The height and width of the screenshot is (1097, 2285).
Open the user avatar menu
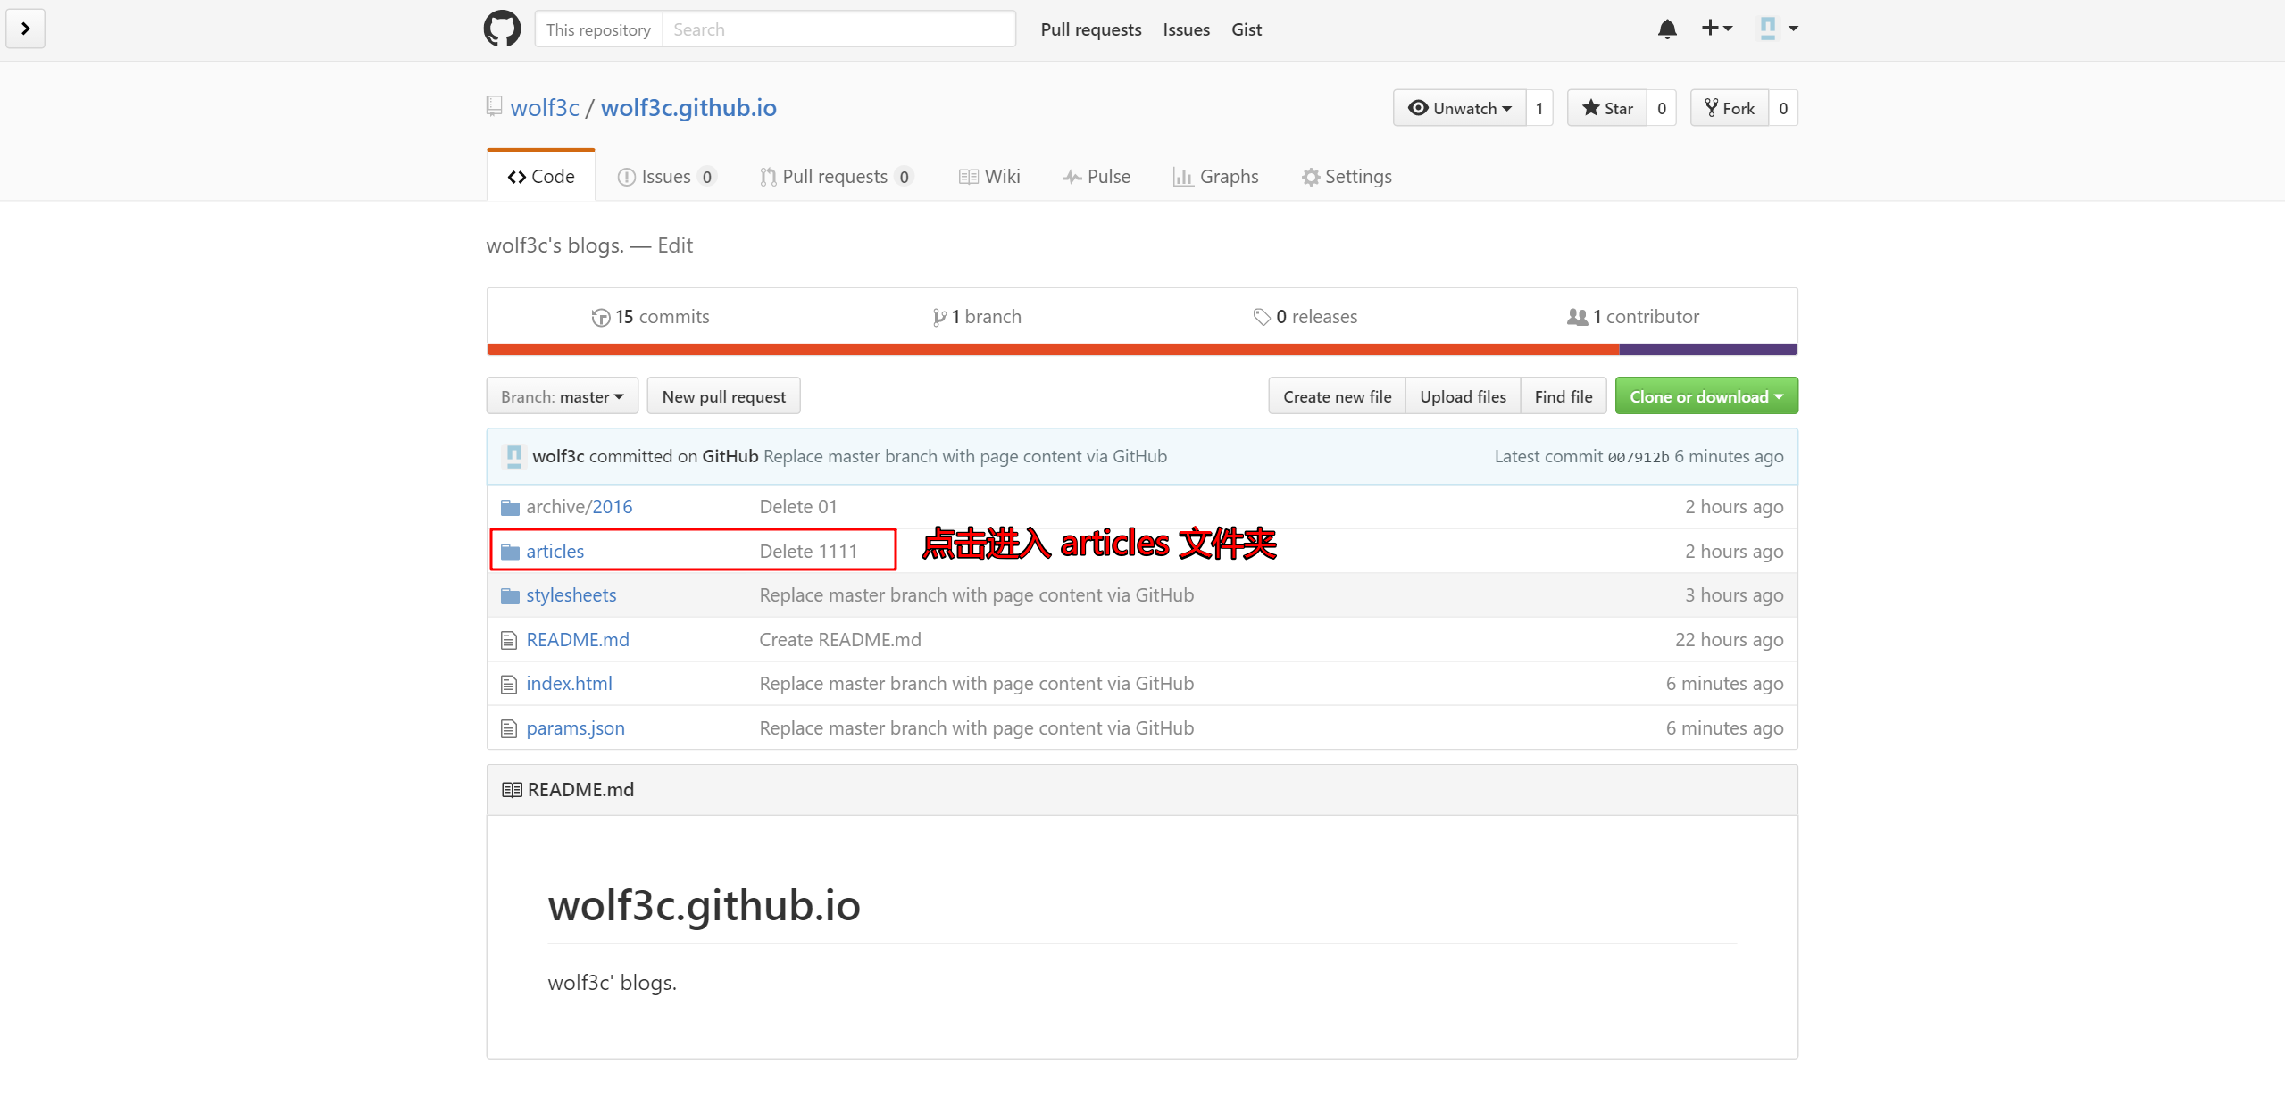[x=1779, y=29]
